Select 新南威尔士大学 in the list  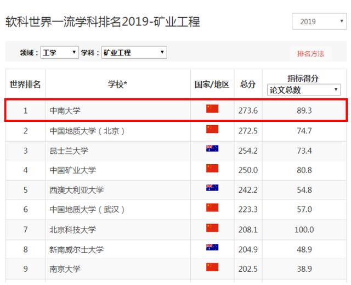pos(76,249)
